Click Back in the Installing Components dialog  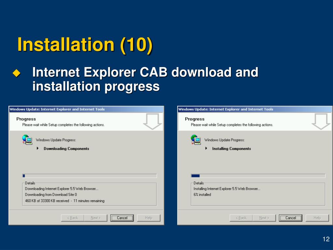pos(241,218)
